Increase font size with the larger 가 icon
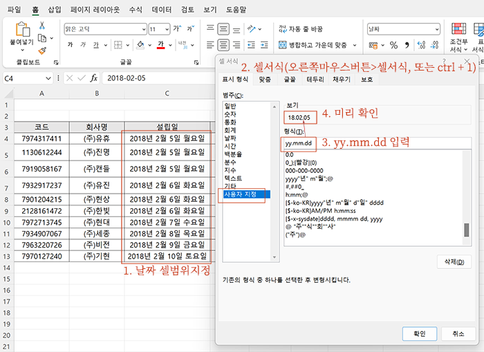The height and width of the screenshot is (352, 484). tap(177, 29)
